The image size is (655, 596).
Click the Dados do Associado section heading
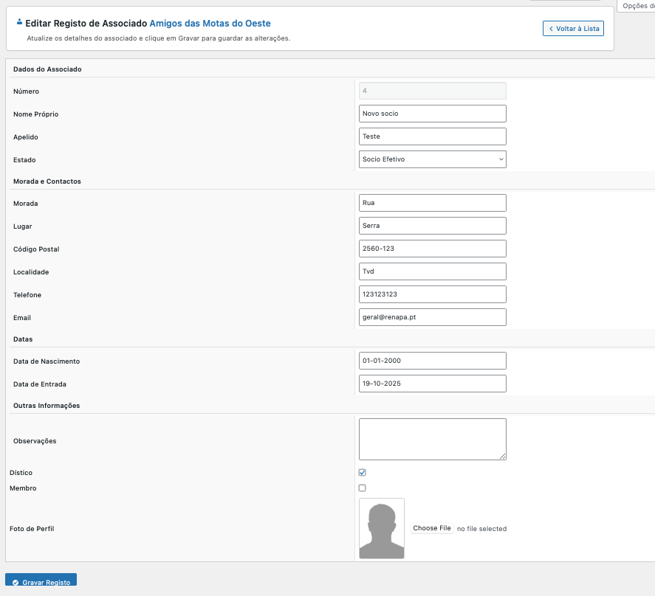click(47, 69)
